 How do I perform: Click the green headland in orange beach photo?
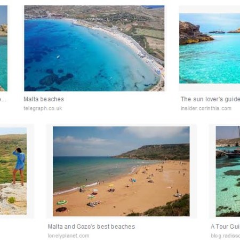[155, 151]
